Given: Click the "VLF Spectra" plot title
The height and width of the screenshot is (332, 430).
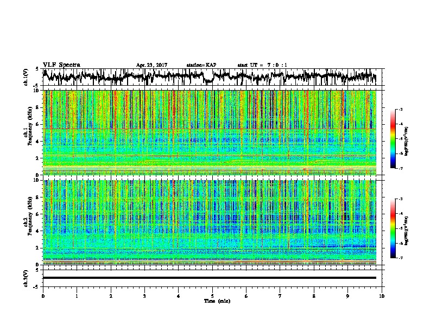Looking at the screenshot, I should pos(61,65).
